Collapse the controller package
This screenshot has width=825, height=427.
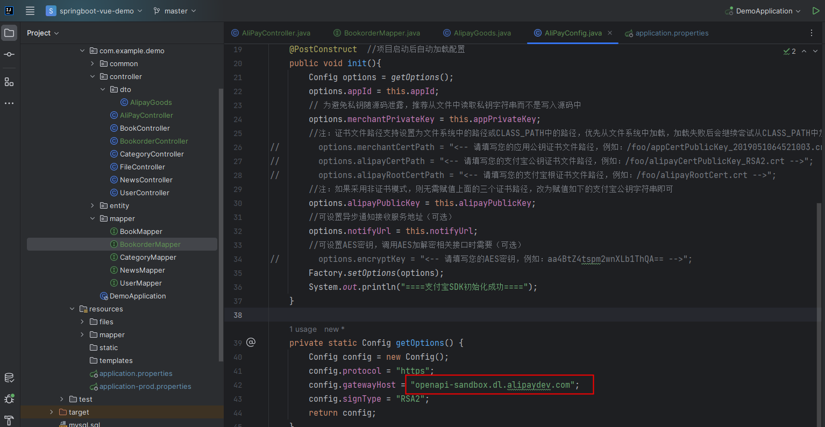pos(93,76)
